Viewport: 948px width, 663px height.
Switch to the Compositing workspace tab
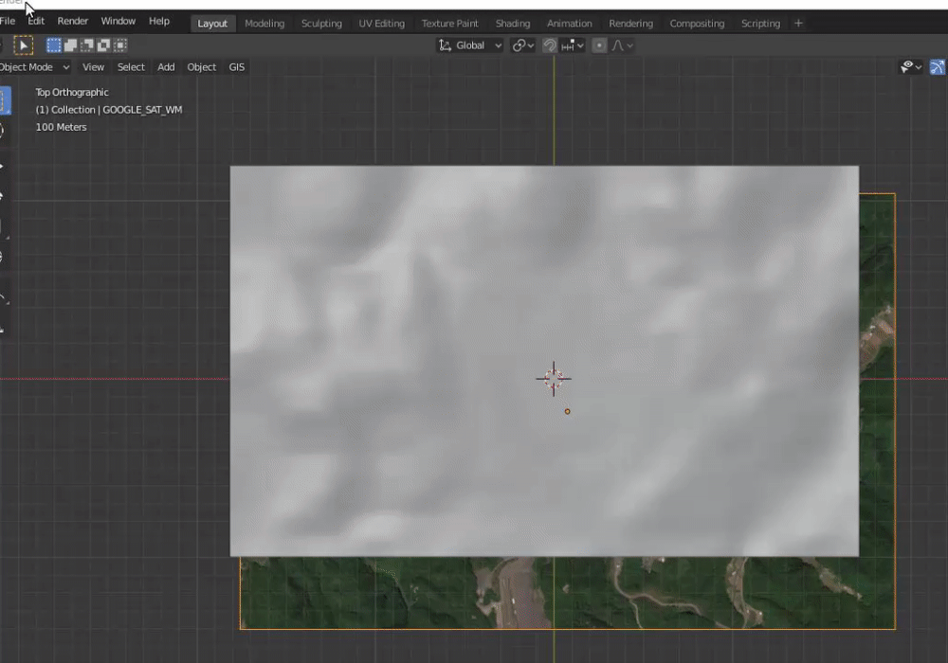697,24
